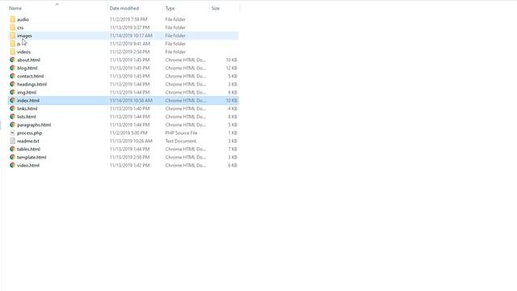Click the Chrome icon beside video.html
The image size is (517, 291).
pos(13,165)
